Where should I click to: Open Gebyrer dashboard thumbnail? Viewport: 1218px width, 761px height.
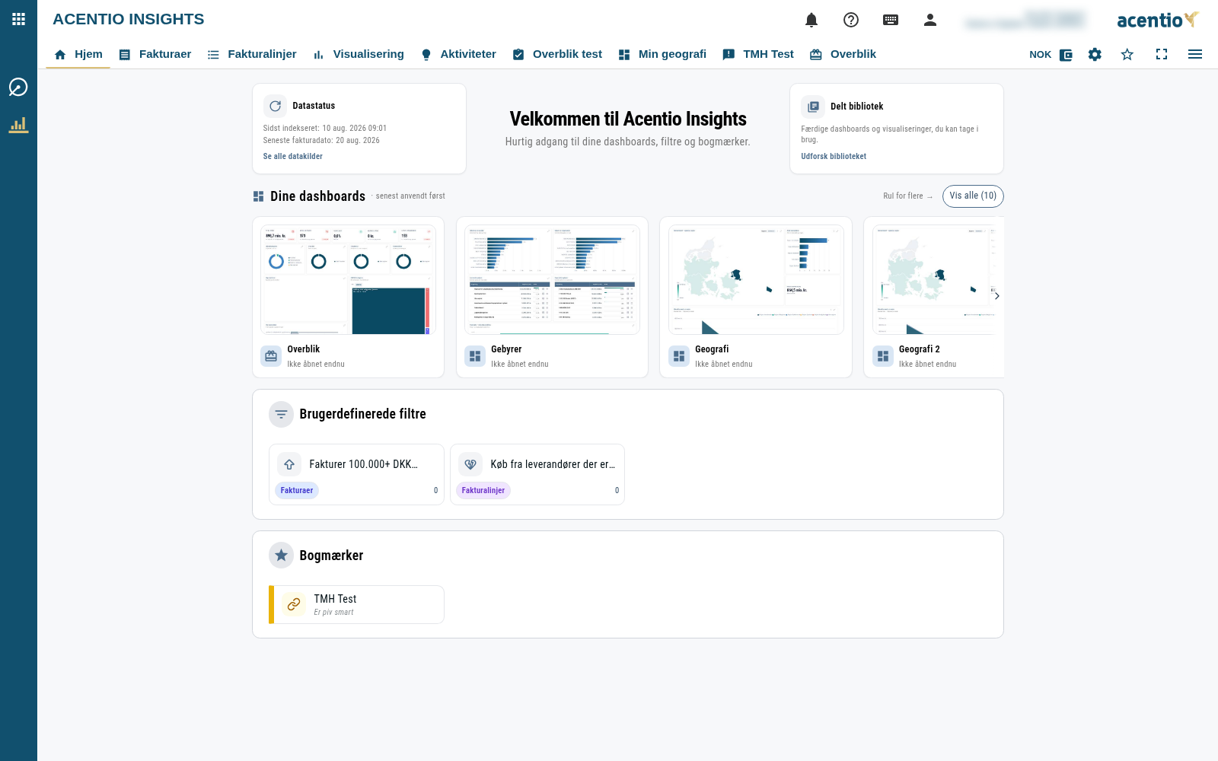(x=552, y=279)
